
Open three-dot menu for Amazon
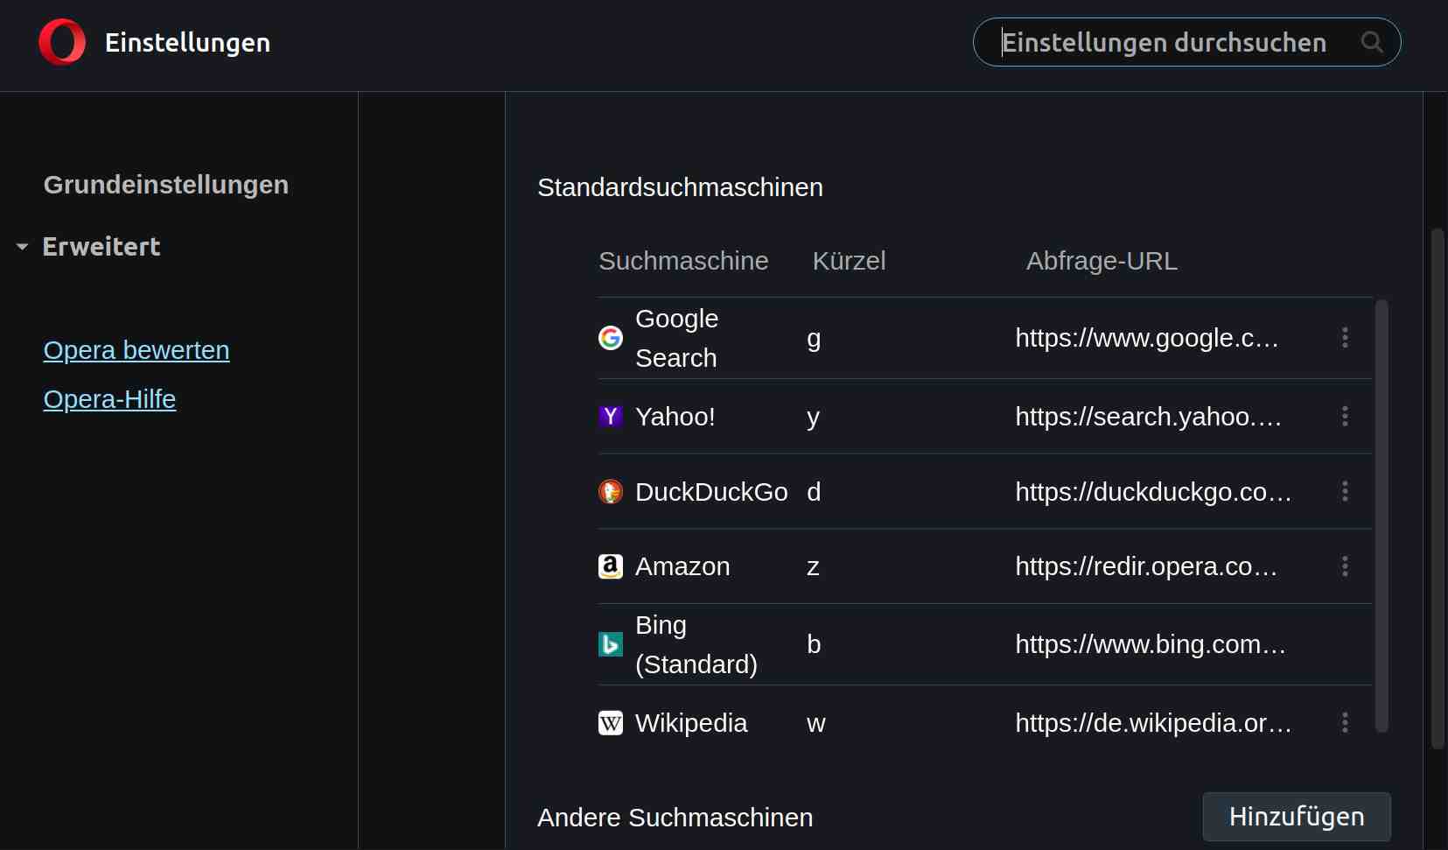tap(1345, 566)
